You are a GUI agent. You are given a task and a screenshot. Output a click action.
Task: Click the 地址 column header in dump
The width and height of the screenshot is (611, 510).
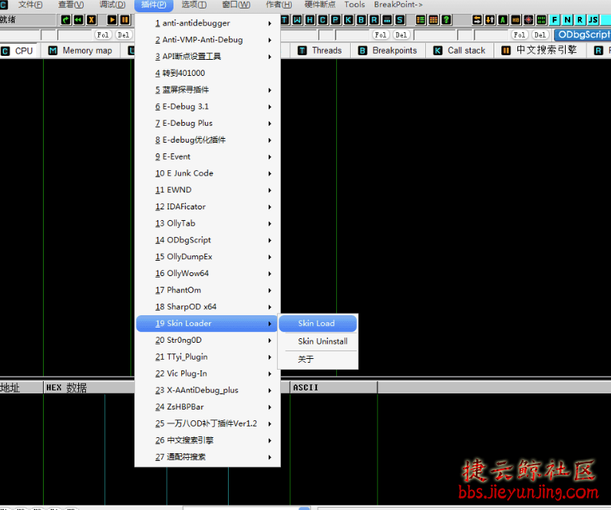click(x=21, y=388)
